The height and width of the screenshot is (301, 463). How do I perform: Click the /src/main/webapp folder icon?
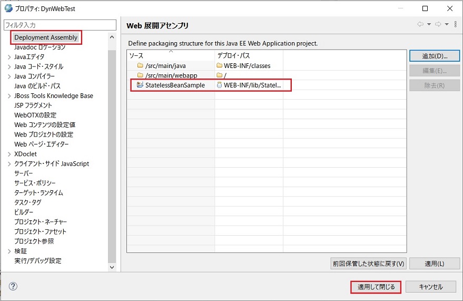click(140, 75)
